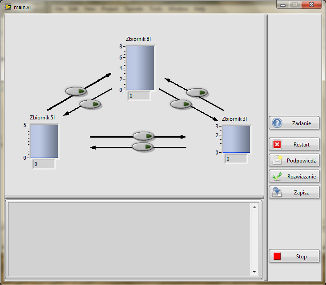Screen dimensions: 326x285
Task: Restart the puzzle with Restart button
Action: click(x=294, y=144)
